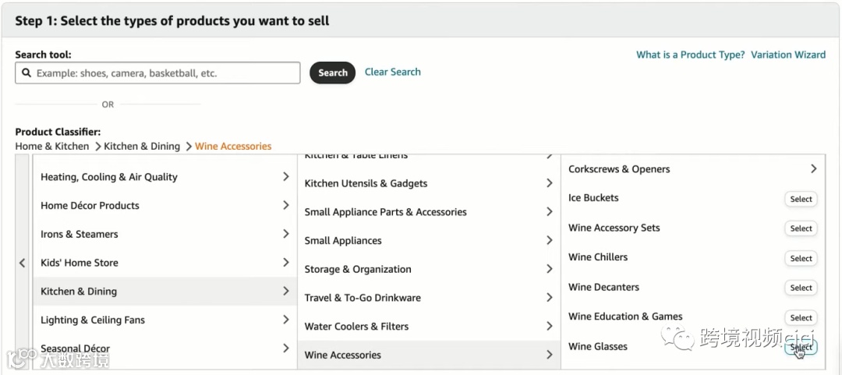Viewport: 842px width, 375px height.
Task: Go to Home & Kitchen breadcrumb
Action: [52, 147]
